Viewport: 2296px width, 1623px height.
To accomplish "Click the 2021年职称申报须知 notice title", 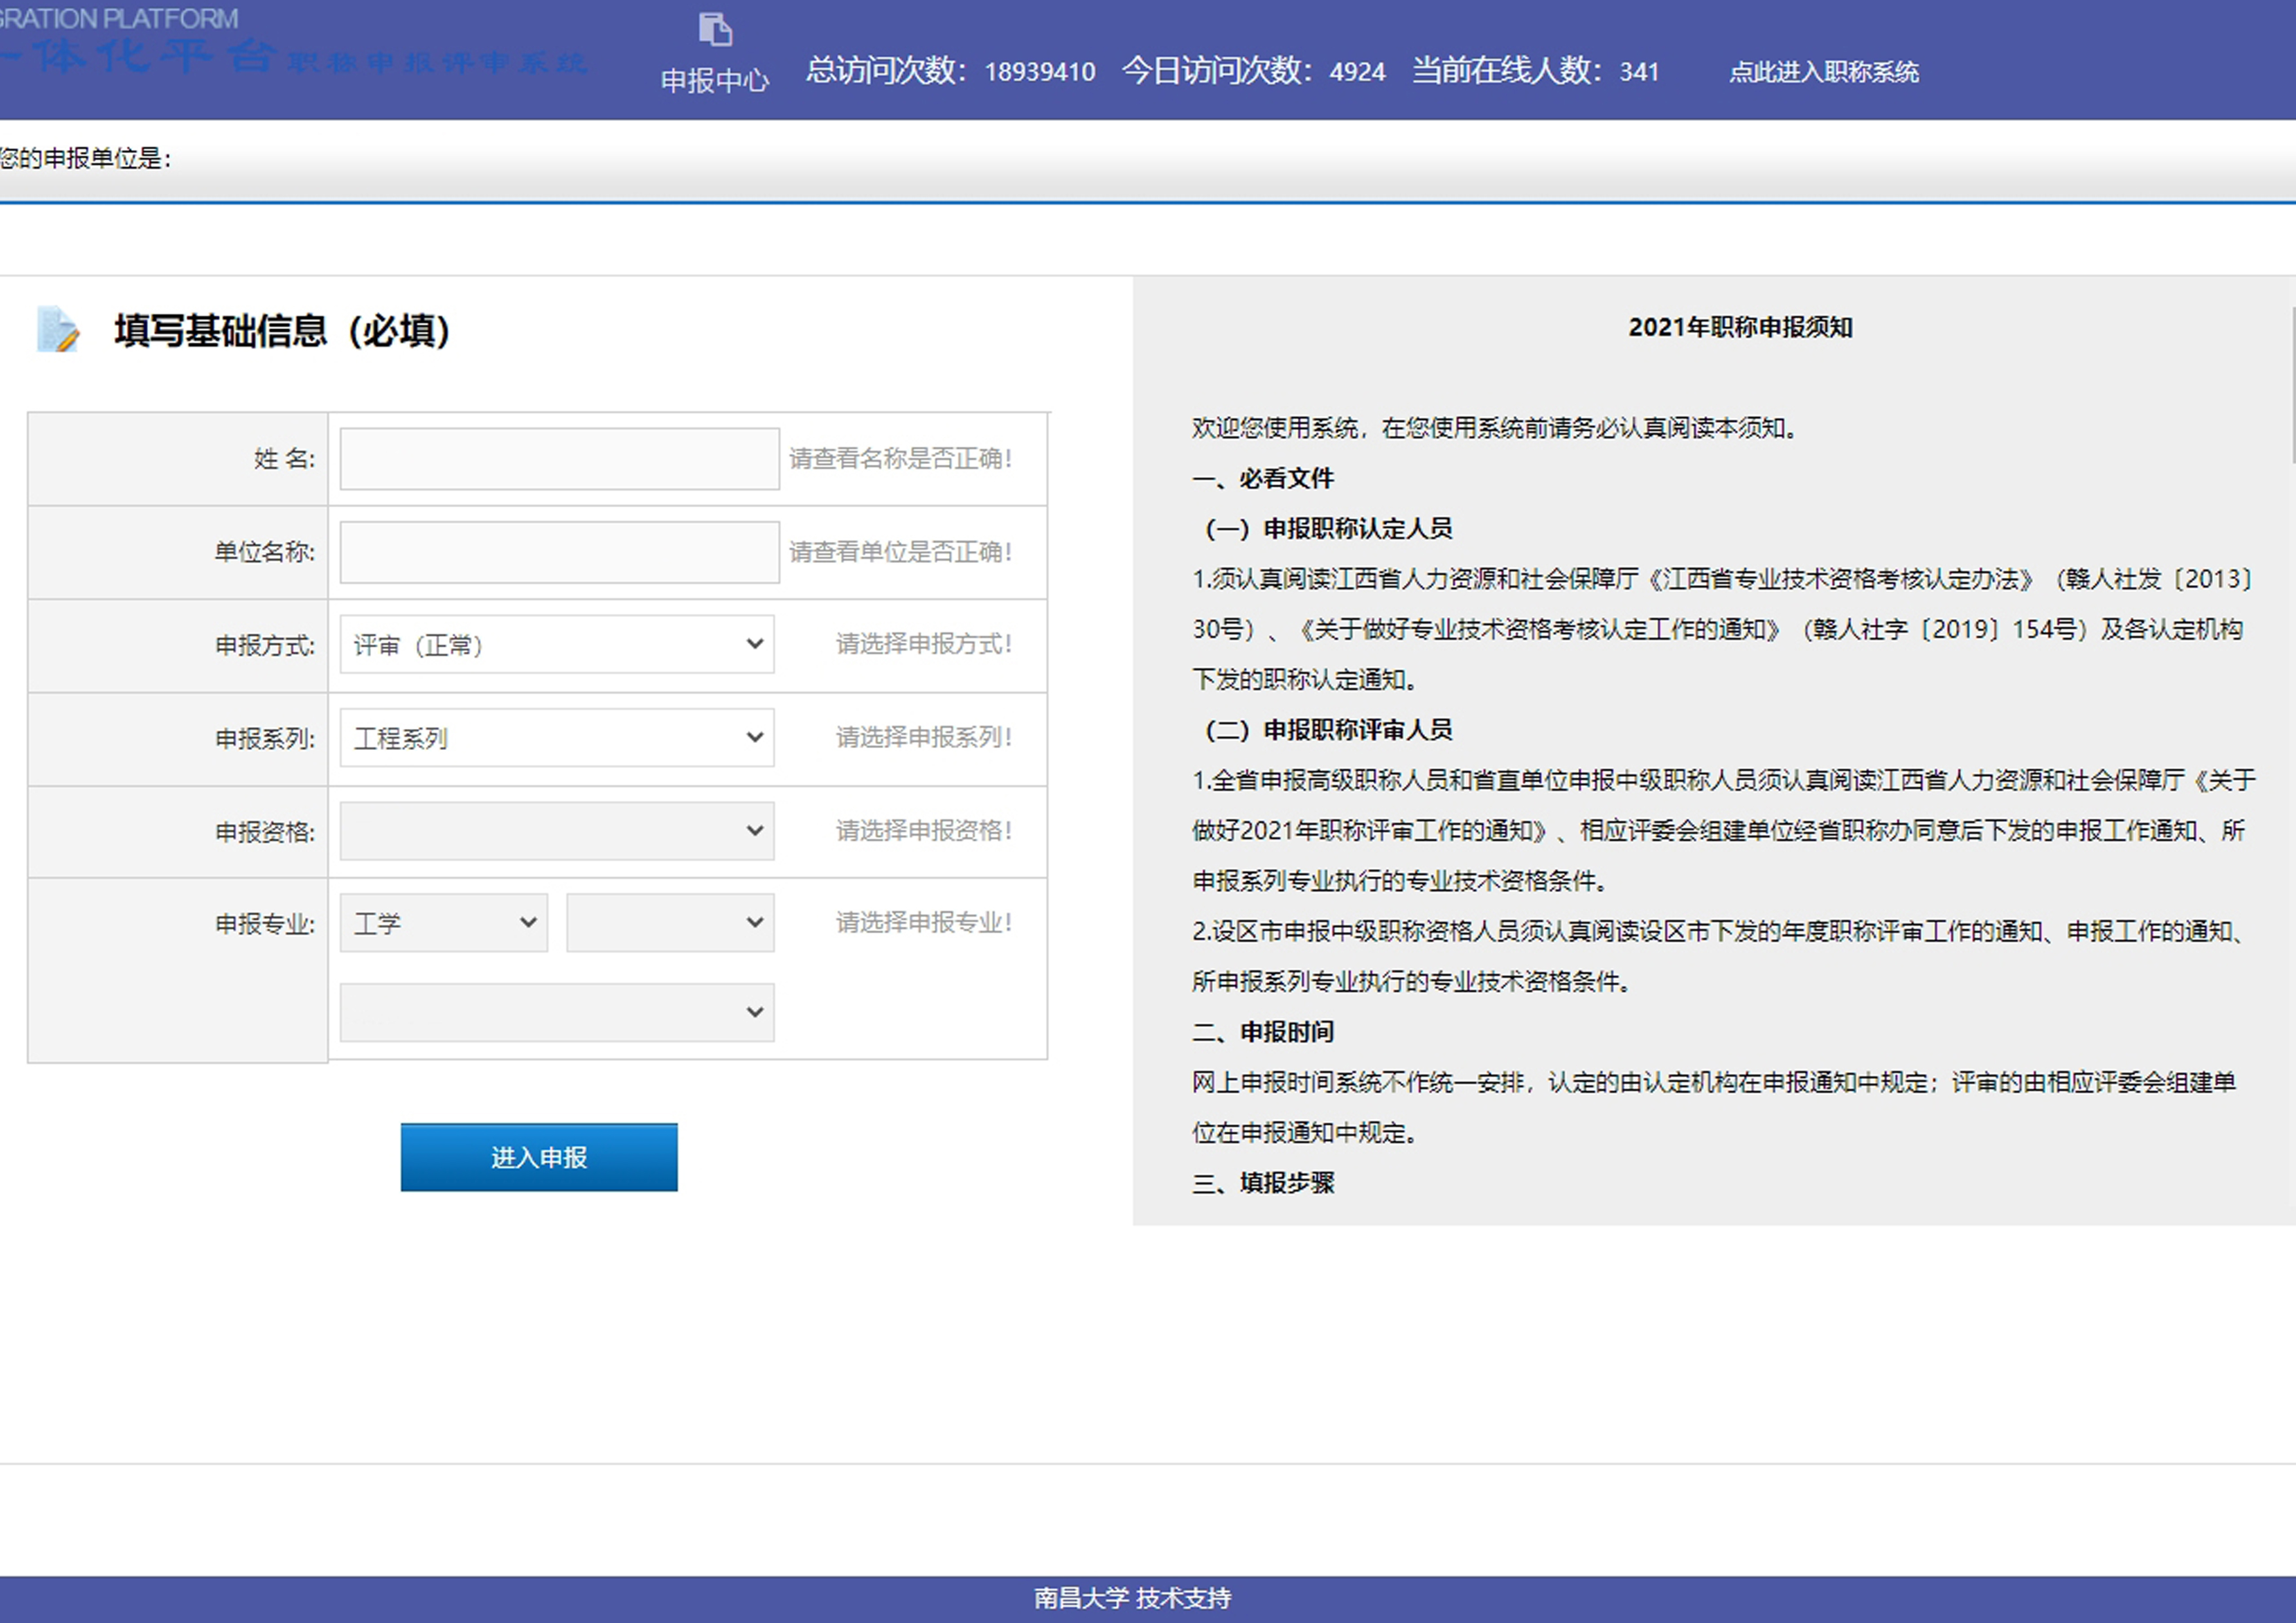I will [1739, 327].
